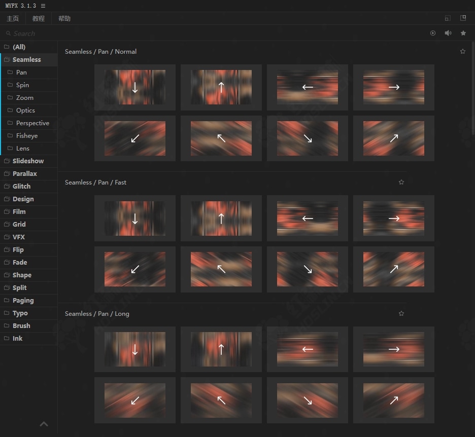The height and width of the screenshot is (437, 475).
Task: Favorite the Seamless / Pan / Fast group
Action: point(401,183)
